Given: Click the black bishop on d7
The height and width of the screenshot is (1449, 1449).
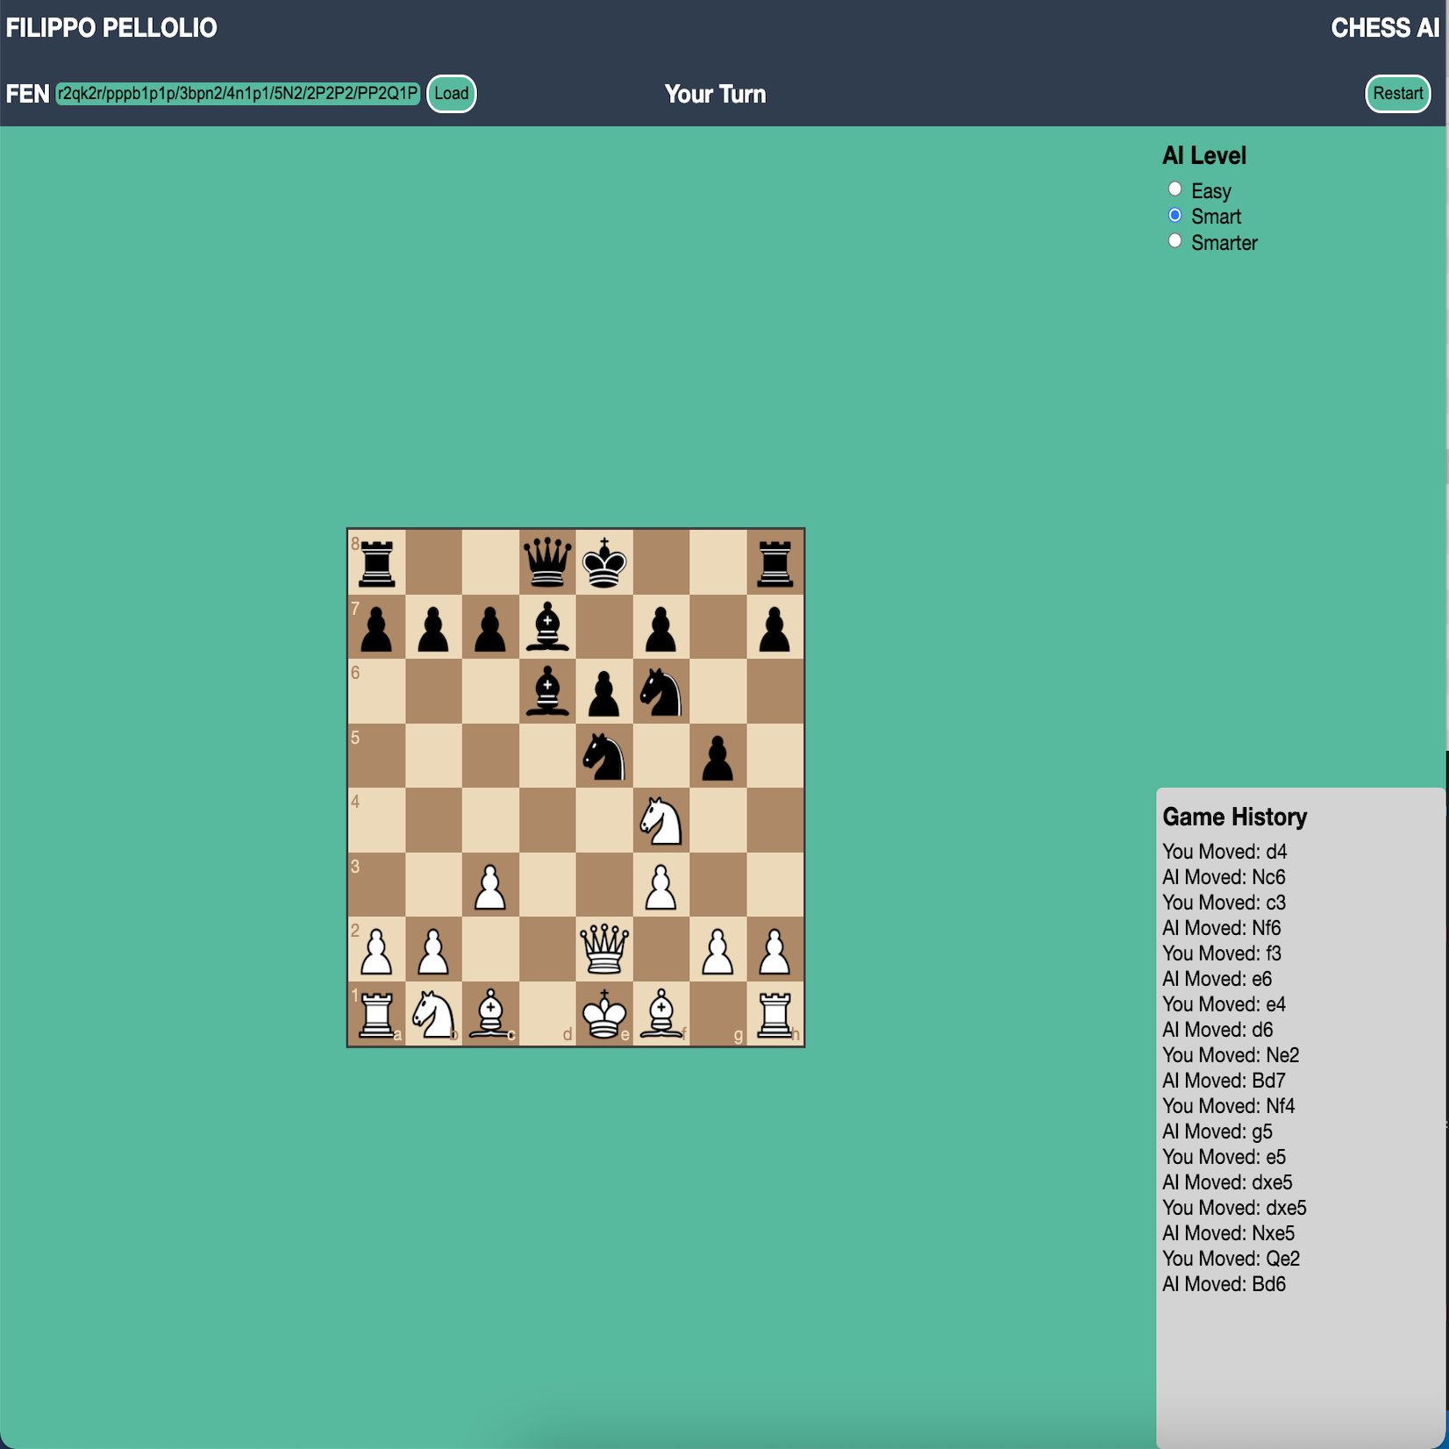Looking at the screenshot, I should (x=547, y=626).
